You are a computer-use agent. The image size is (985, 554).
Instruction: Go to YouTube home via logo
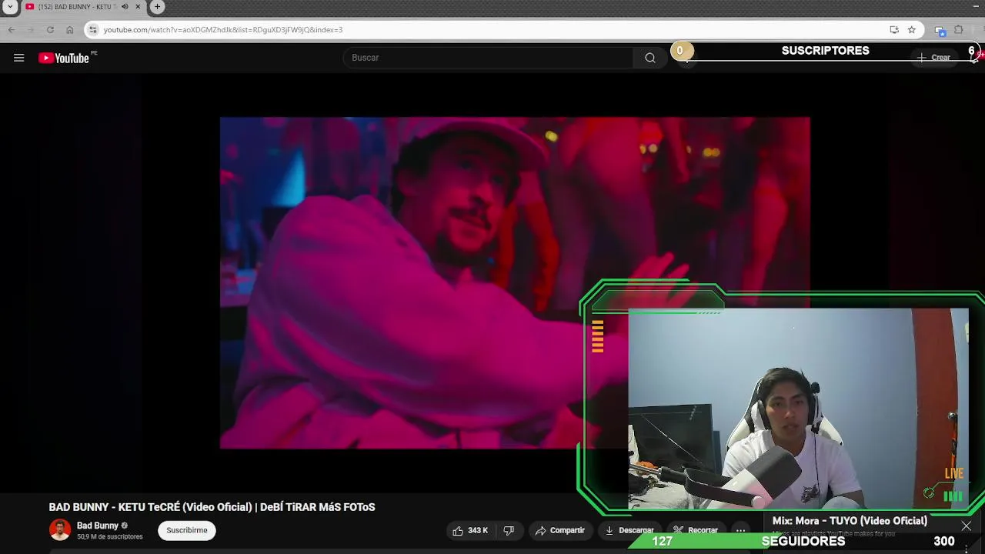tap(64, 58)
